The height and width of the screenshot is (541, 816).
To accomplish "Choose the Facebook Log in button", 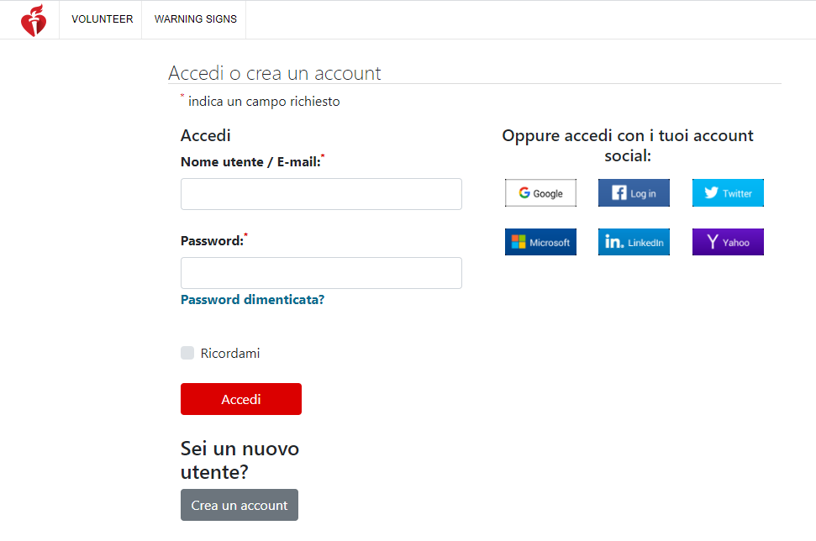I will pos(634,193).
